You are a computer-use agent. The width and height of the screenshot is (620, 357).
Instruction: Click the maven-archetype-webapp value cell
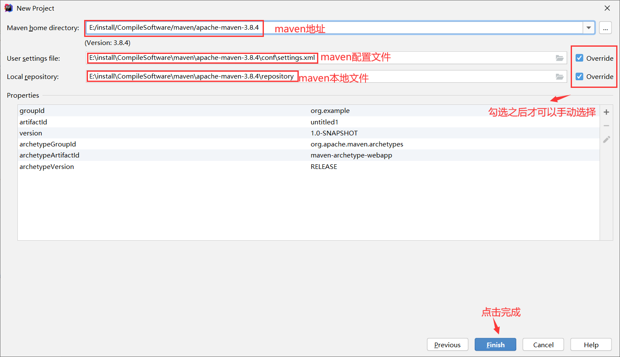(351, 155)
